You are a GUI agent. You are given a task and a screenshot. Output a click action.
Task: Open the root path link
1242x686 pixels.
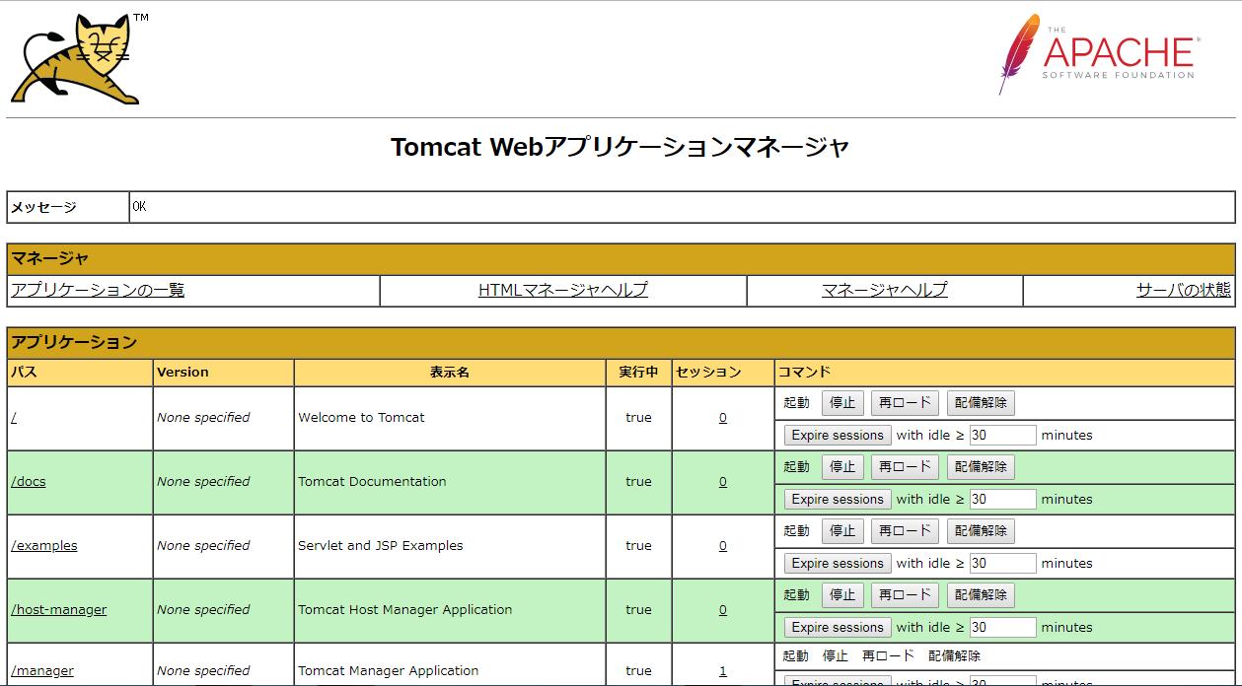[x=14, y=417]
